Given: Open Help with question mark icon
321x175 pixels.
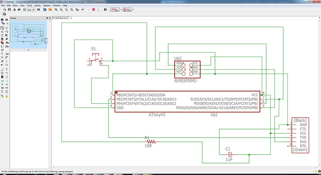Looking at the screenshot, I should tap(105, 10).
